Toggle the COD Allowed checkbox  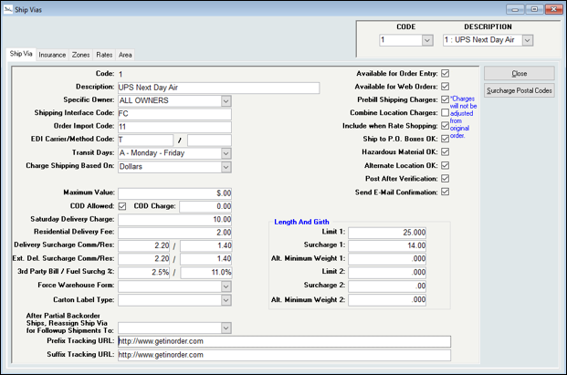click(123, 206)
